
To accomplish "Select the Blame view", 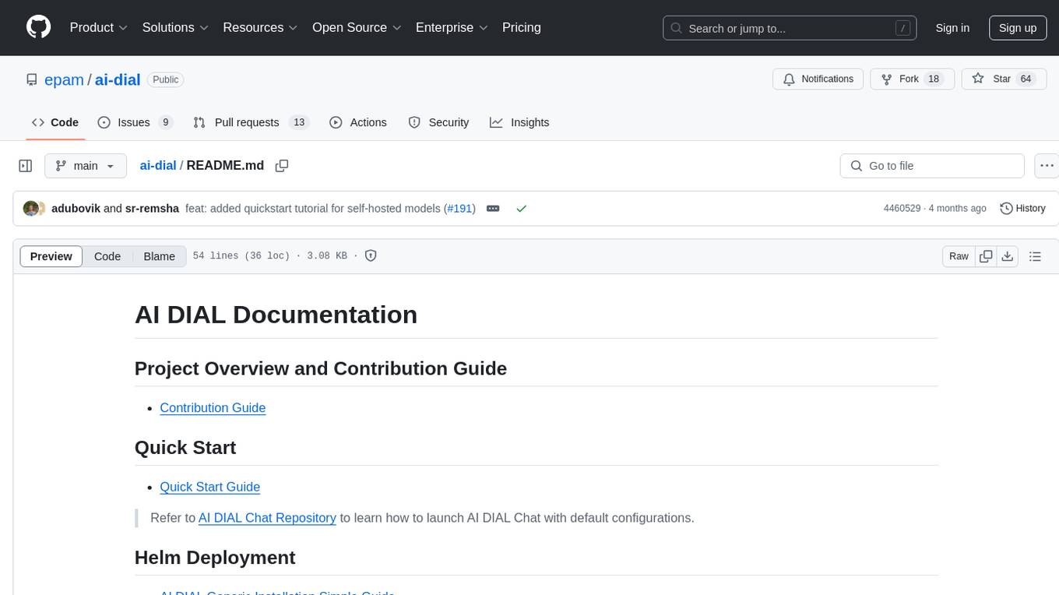I will coord(160,256).
